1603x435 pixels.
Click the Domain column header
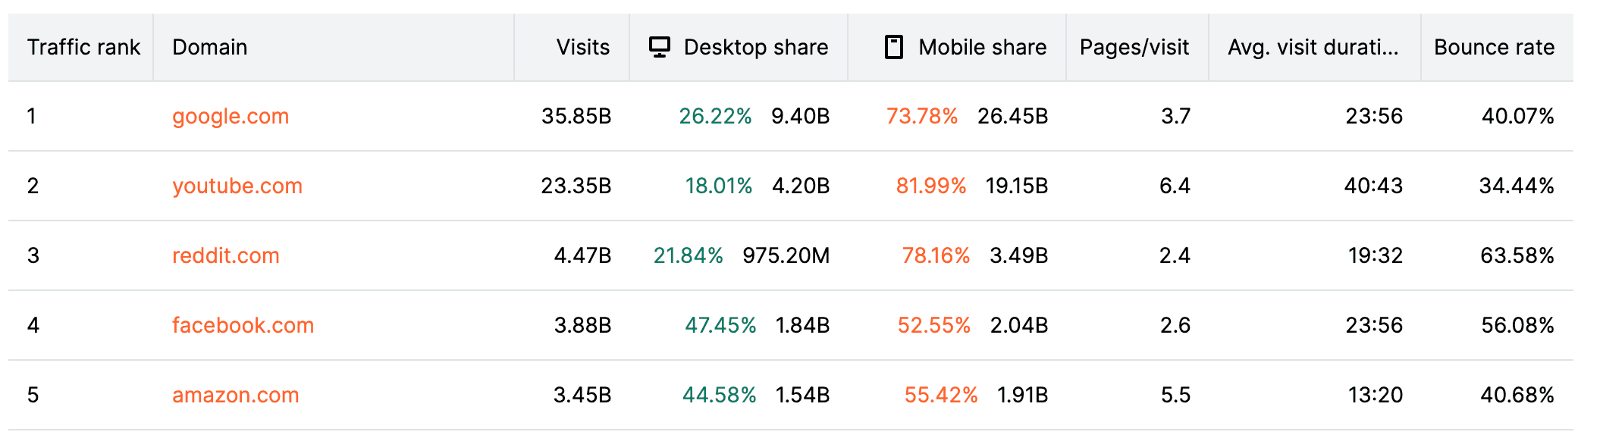(x=210, y=47)
